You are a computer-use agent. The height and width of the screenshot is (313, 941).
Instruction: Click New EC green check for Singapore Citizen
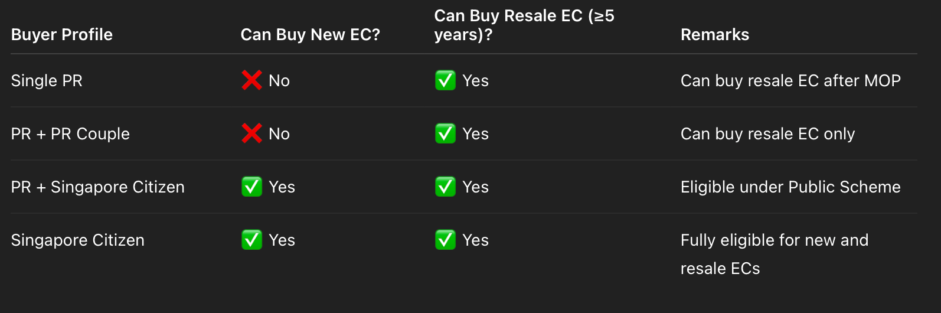tap(251, 240)
